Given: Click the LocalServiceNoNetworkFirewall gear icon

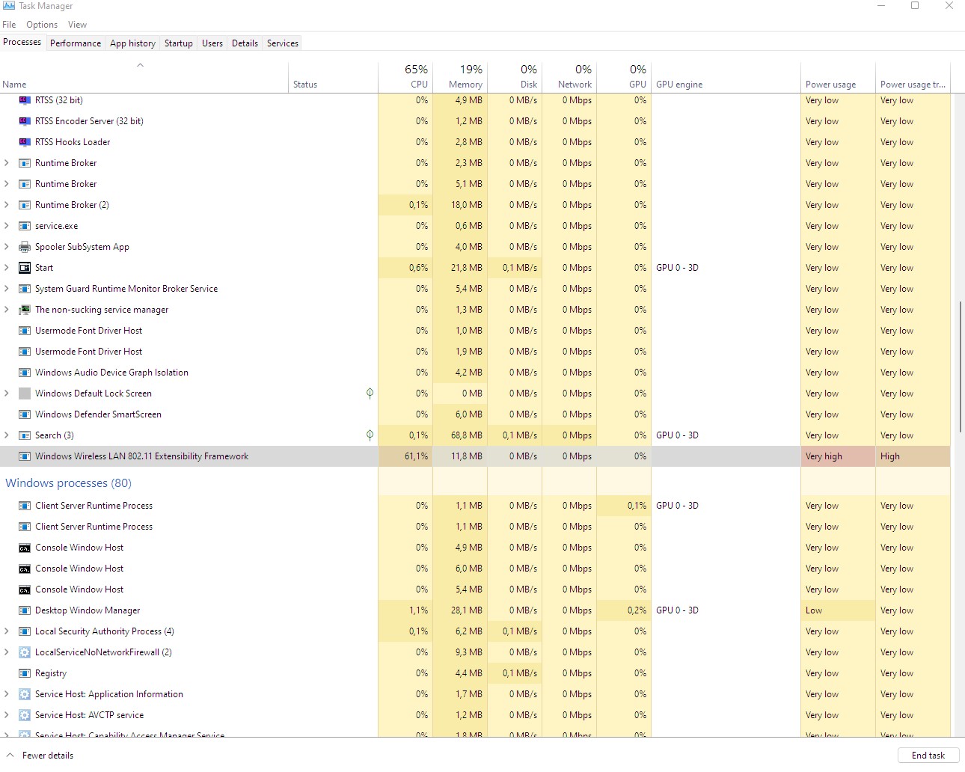Looking at the screenshot, I should [25, 652].
